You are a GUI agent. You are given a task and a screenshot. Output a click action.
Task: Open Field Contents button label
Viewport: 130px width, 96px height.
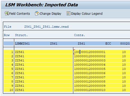click(x=20, y=14)
